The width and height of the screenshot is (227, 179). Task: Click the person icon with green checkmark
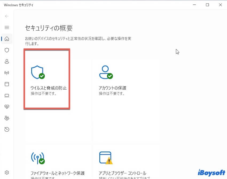point(106,72)
